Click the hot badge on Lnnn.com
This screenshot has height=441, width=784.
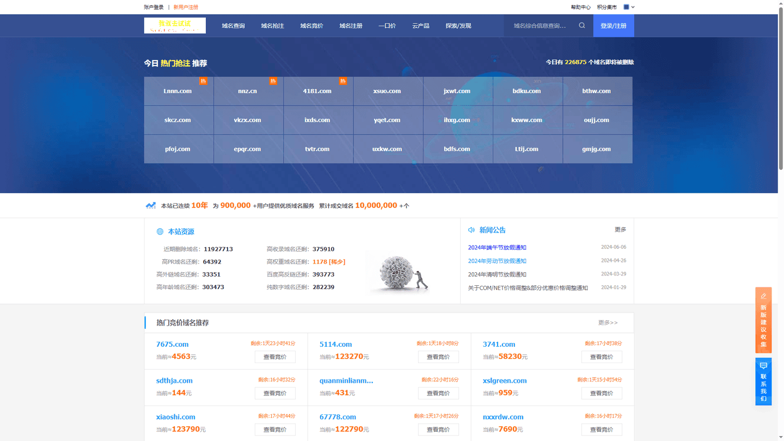point(203,81)
